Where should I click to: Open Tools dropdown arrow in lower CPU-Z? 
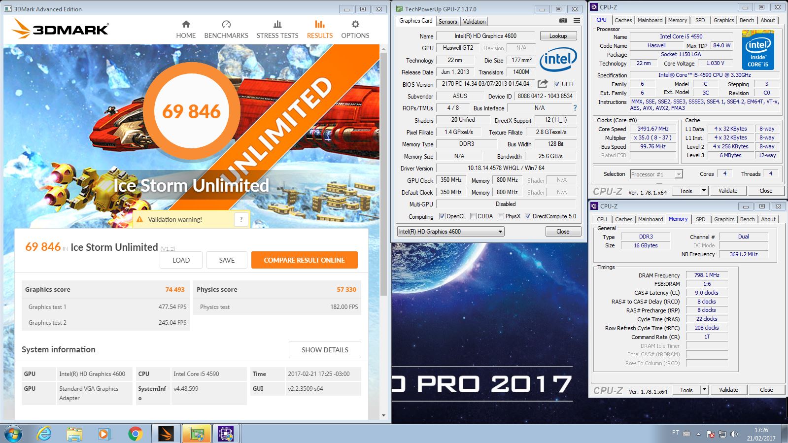704,390
